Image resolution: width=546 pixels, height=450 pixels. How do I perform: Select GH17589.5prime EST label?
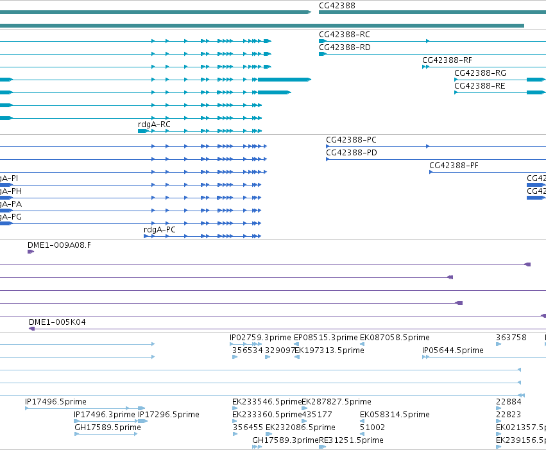[x=108, y=428]
